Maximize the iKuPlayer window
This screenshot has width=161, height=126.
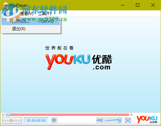(x=138, y=5)
